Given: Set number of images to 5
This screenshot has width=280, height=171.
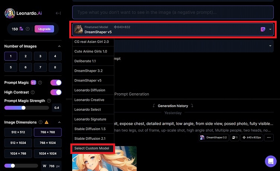Looking at the screenshot, I should click(11, 67).
